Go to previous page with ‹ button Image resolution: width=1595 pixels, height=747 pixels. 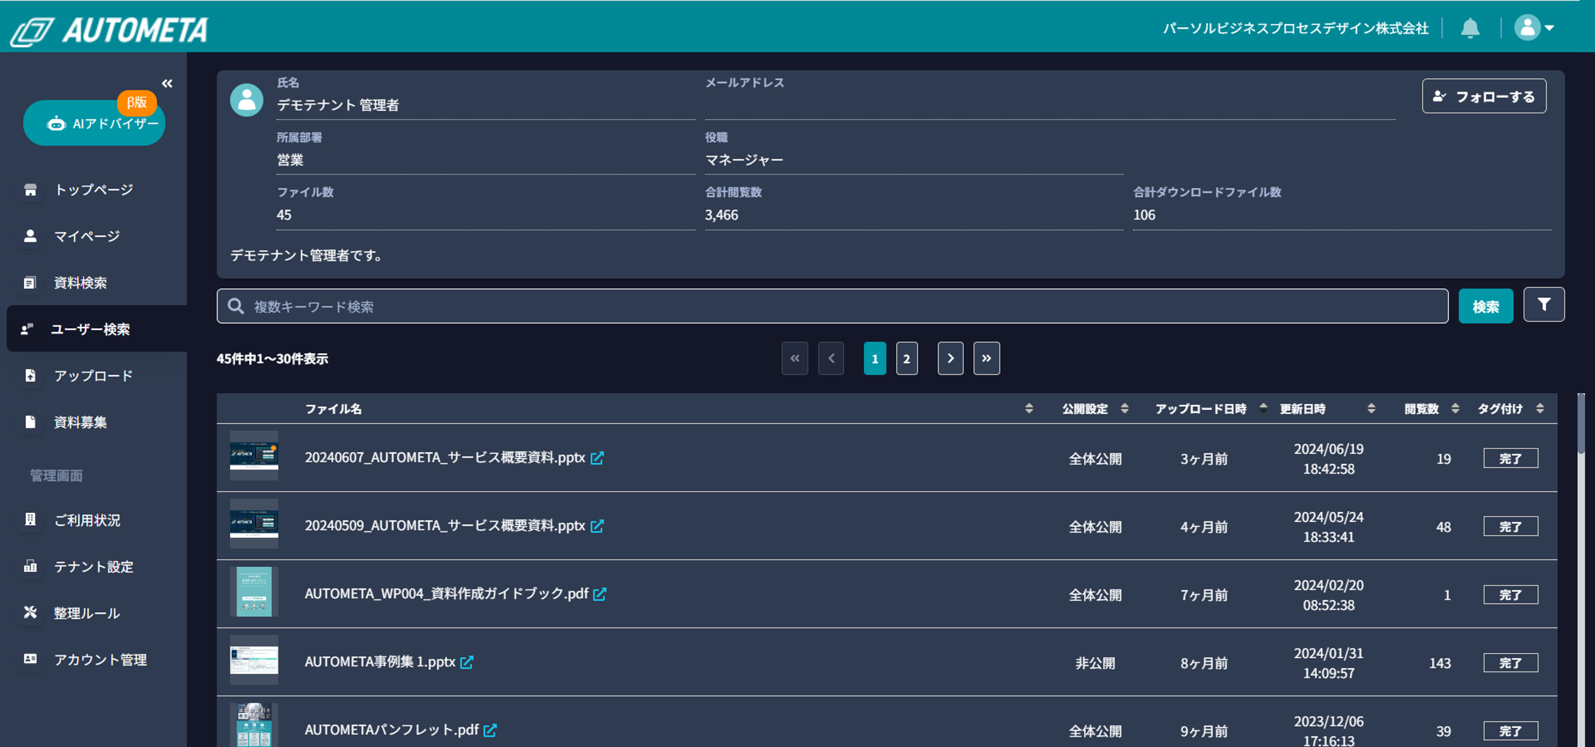tap(831, 359)
